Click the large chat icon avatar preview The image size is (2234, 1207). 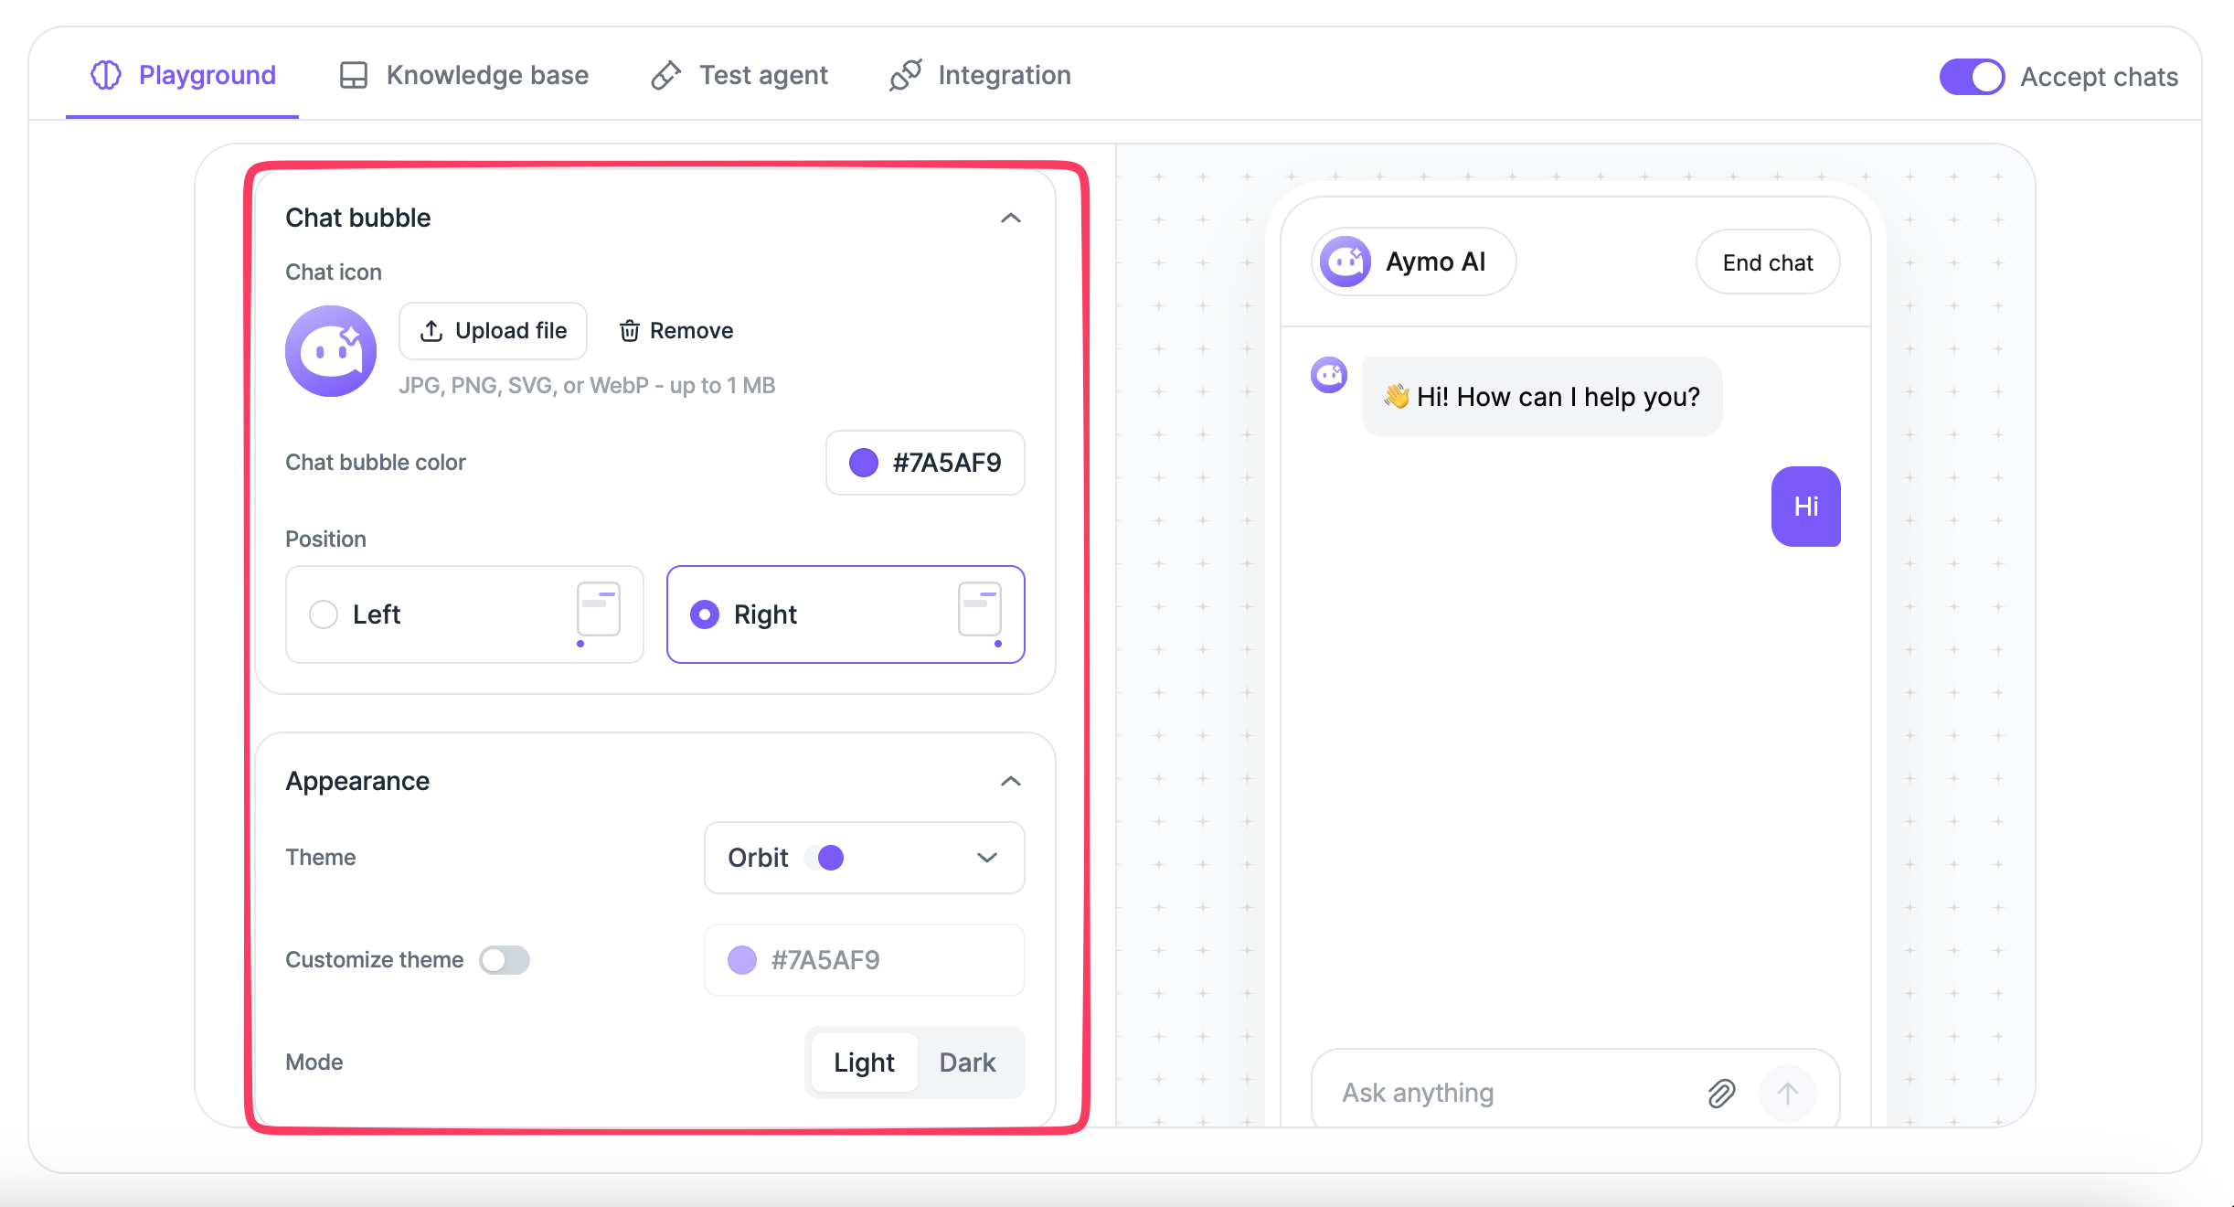pos(331,351)
